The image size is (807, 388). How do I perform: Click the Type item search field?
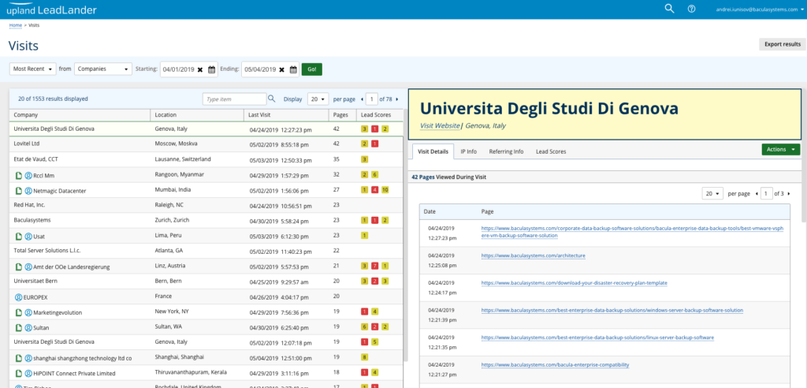coord(234,99)
